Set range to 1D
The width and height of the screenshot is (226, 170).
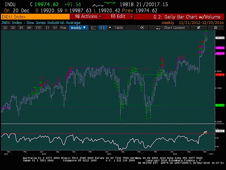tap(5, 28)
